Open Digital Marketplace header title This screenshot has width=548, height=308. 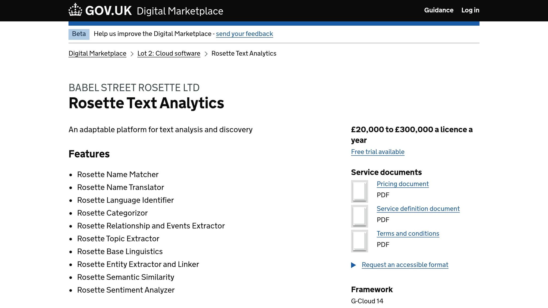coord(180,11)
